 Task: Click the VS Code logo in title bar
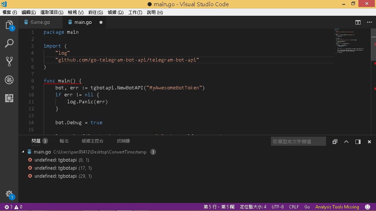click(x=4, y=4)
